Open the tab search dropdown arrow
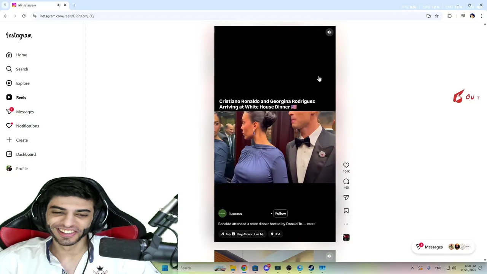Screen dimensions: 487x274 coord(5,5)
